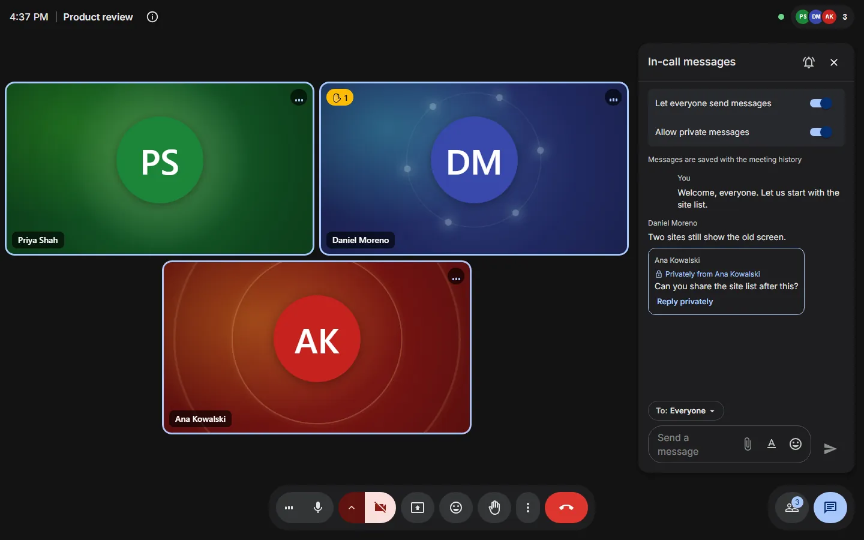The height and width of the screenshot is (540, 864).
Task: Open text formatting options in message box
Action: click(772, 444)
